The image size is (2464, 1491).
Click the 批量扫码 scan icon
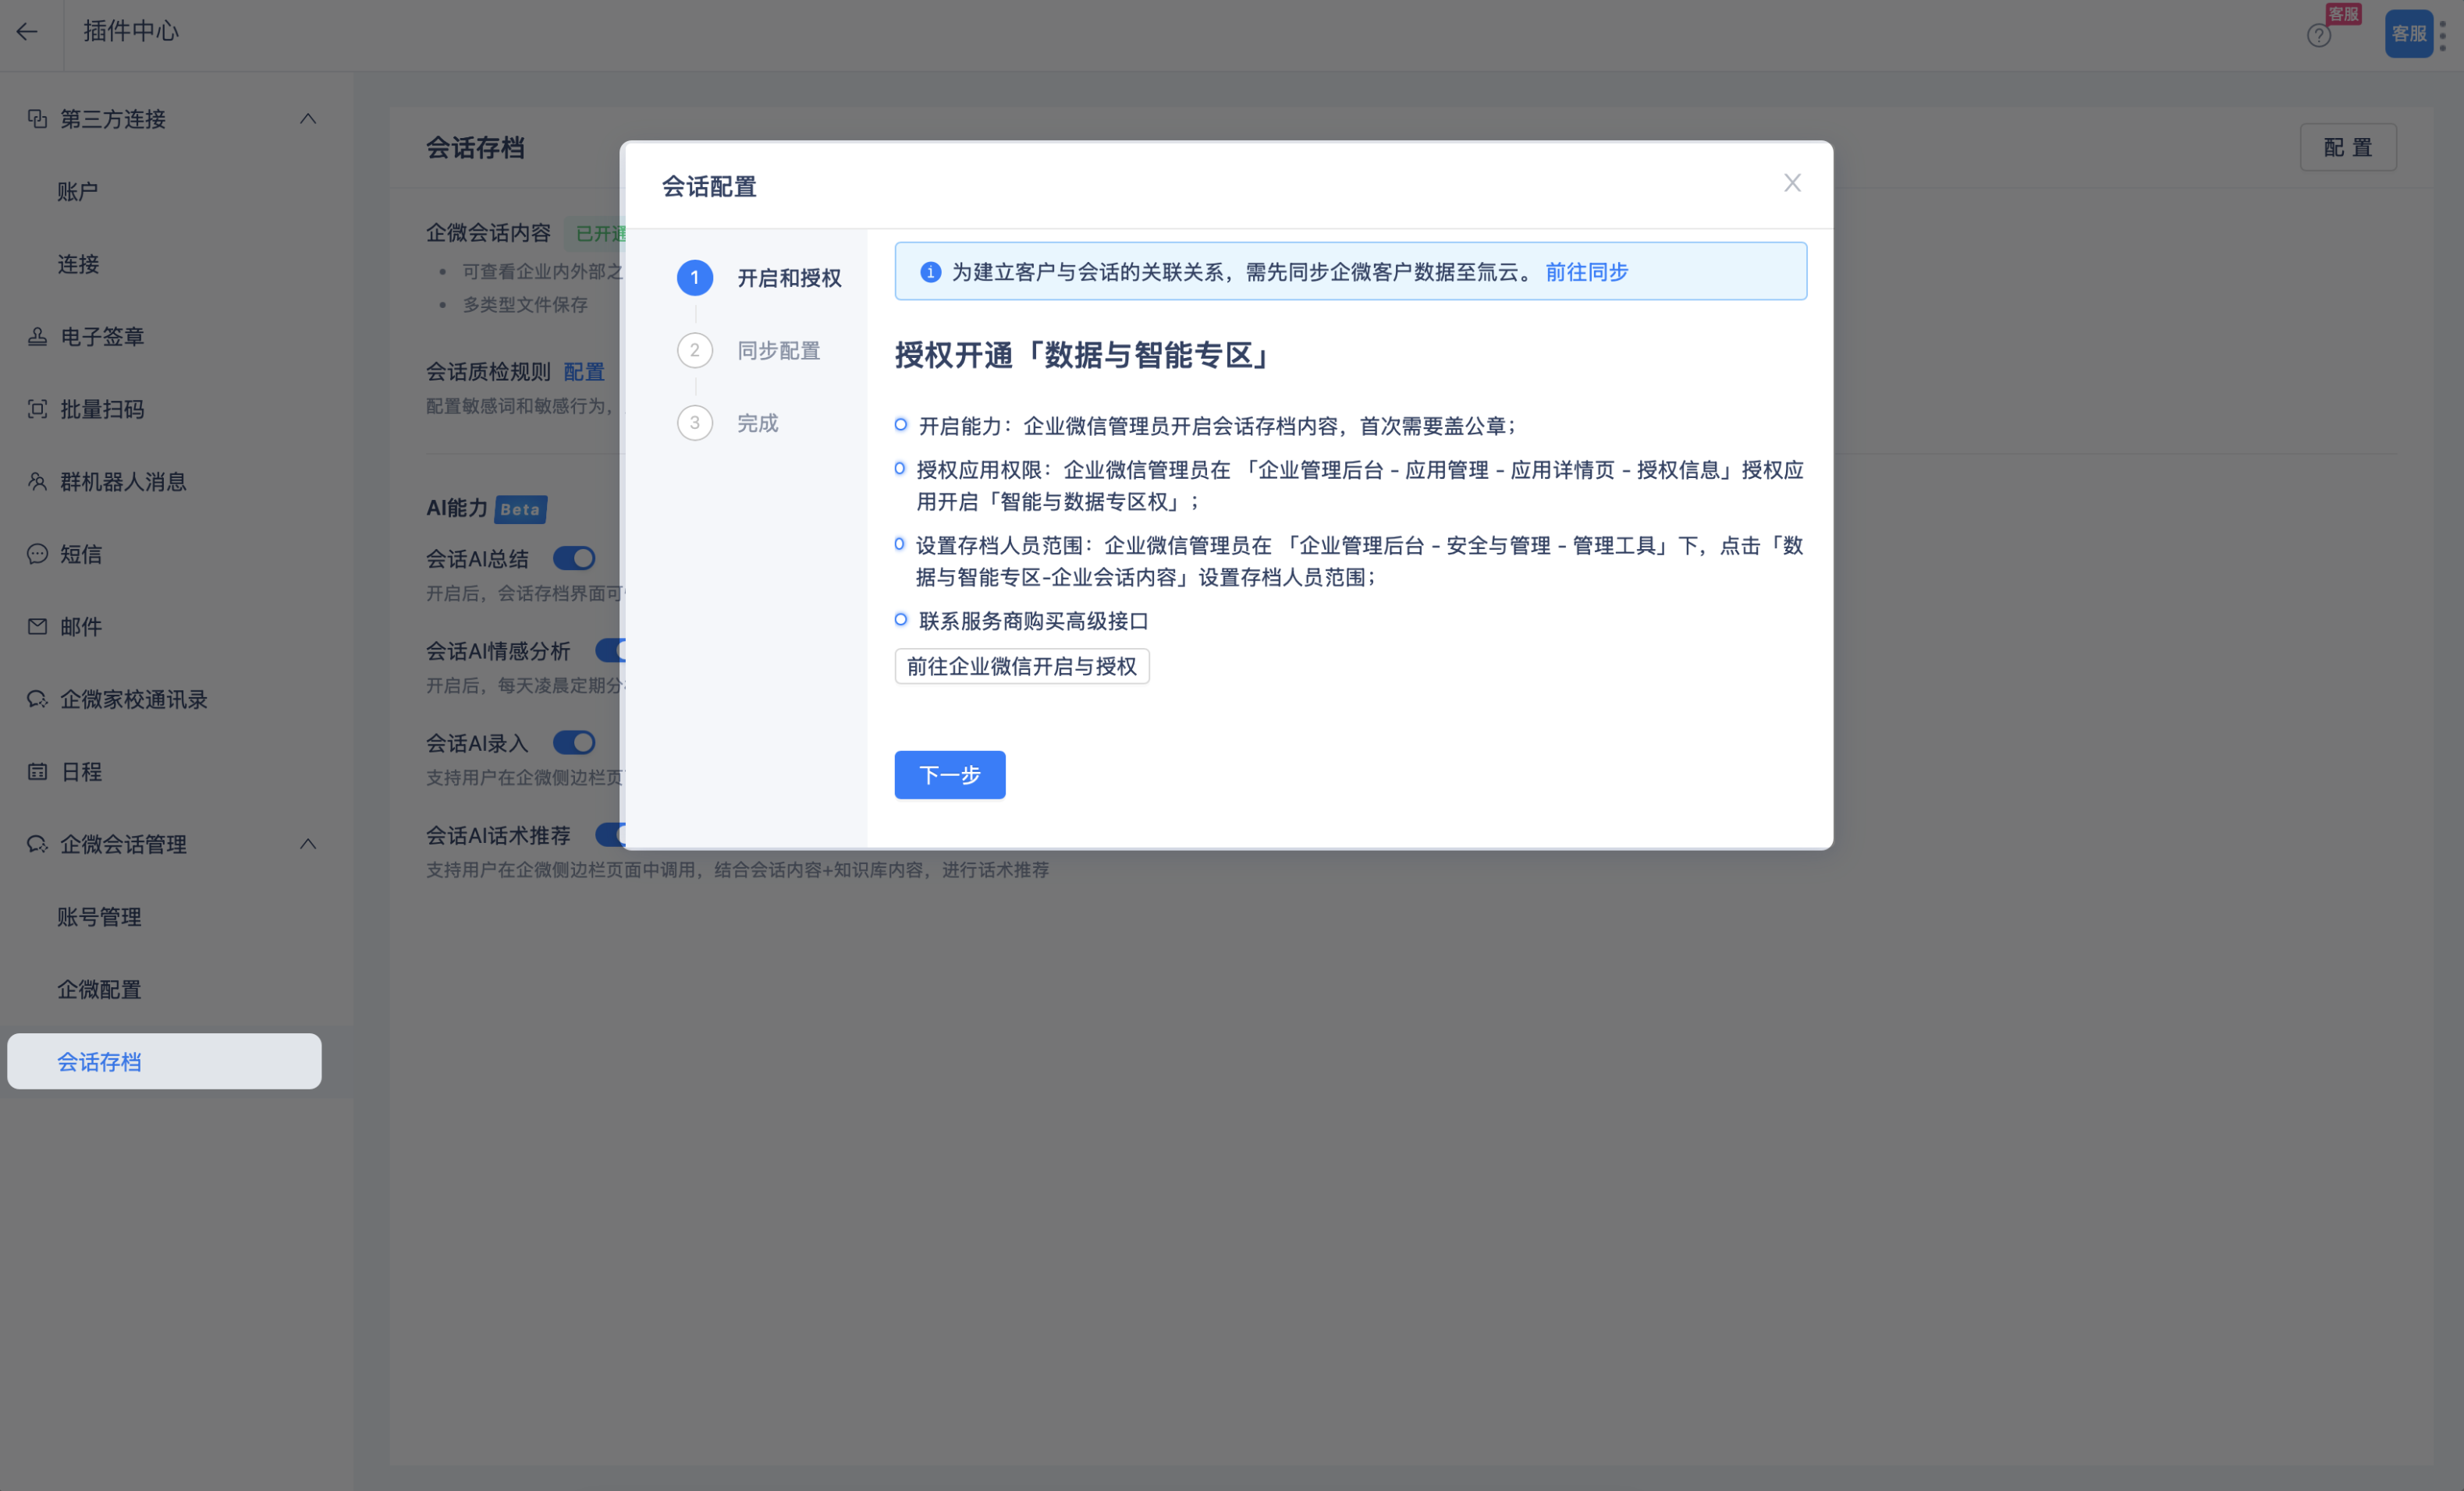37,409
